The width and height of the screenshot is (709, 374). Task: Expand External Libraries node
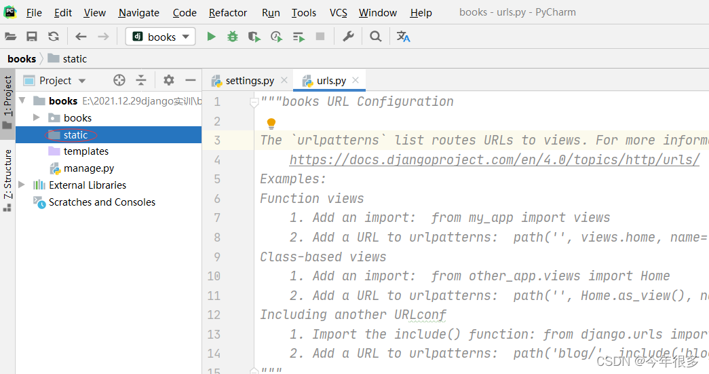21,185
